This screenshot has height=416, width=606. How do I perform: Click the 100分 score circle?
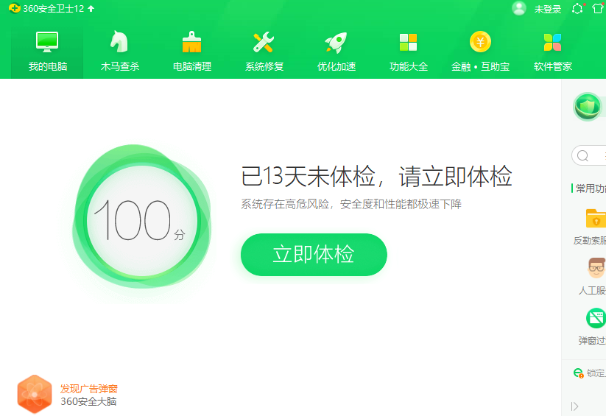(x=141, y=220)
